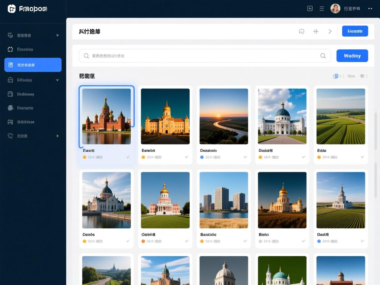Toggle checkmark on the sunset river card
The width and height of the screenshot is (380, 285).
(x=245, y=157)
